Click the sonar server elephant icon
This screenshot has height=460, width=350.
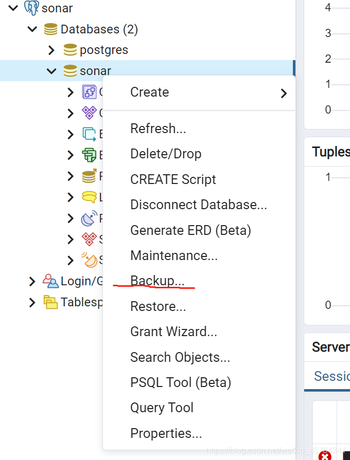pos(31,8)
